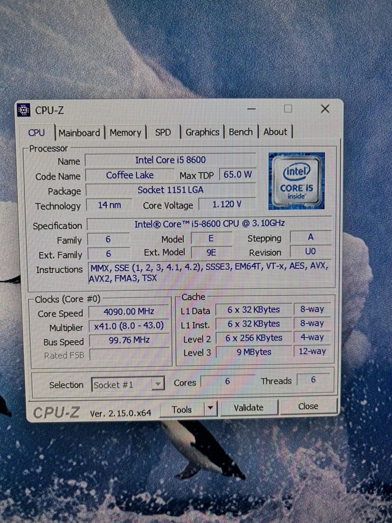
Task: Click the Threads count field
Action: point(313,380)
